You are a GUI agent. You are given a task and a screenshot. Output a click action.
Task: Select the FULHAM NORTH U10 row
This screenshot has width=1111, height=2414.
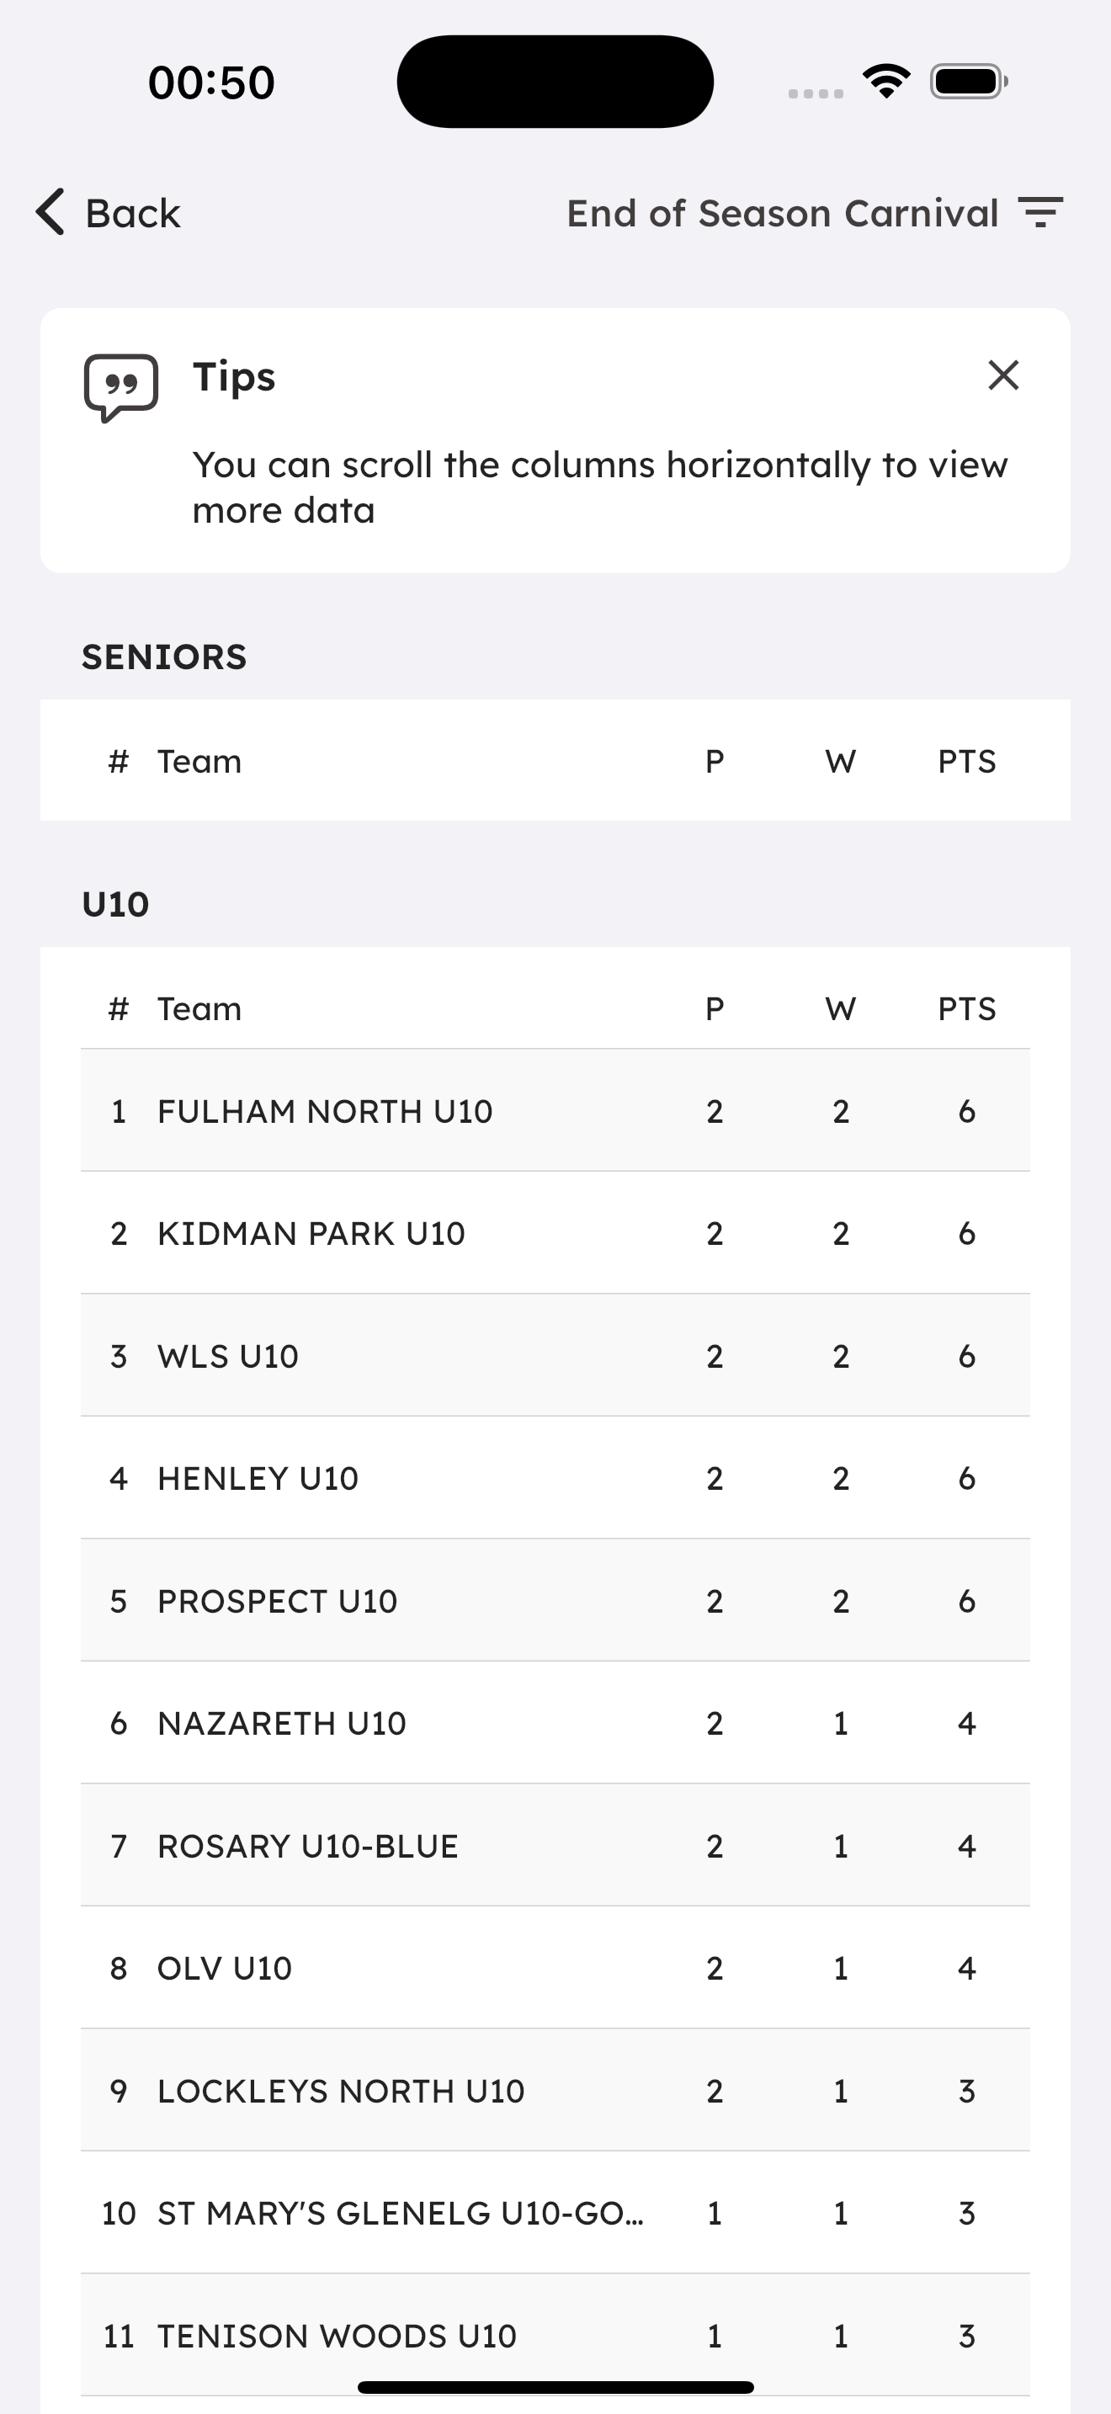click(555, 1110)
